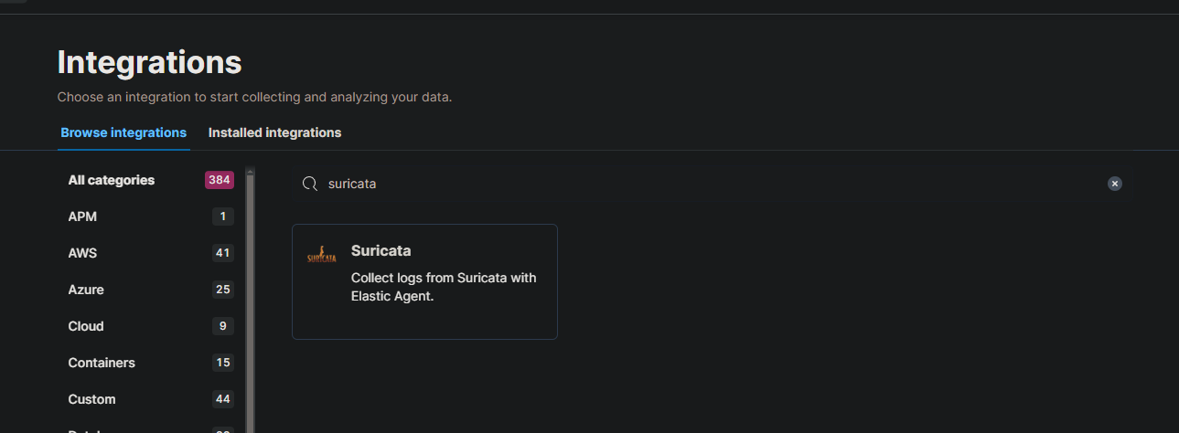Viewport: 1179px width, 433px height.
Task: Click the Suricata logo icon
Action: tap(322, 255)
